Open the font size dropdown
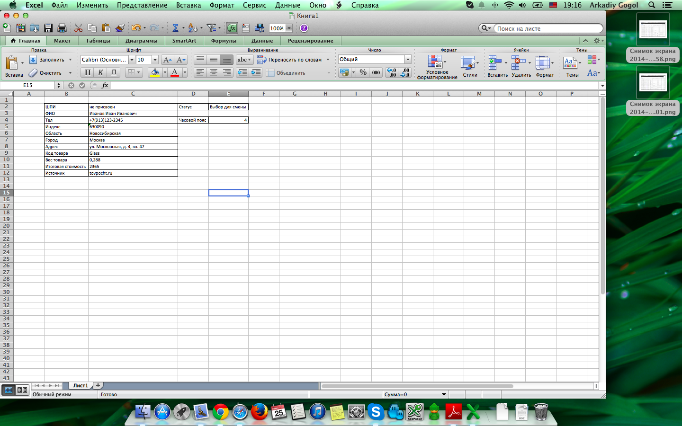 (x=155, y=60)
